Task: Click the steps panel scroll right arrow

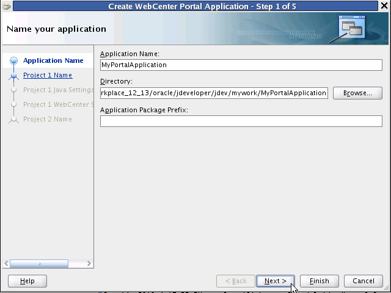Action: tap(89, 263)
